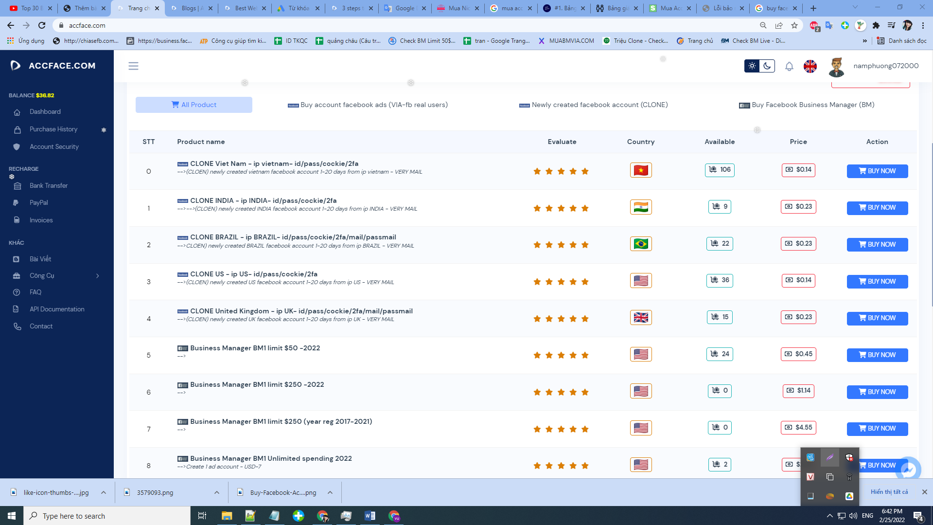
Task: Click the Product name column header
Action: (201, 142)
